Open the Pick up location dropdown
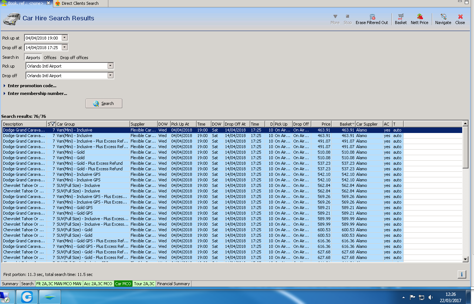Screen dimensions: 474x304 [110, 66]
